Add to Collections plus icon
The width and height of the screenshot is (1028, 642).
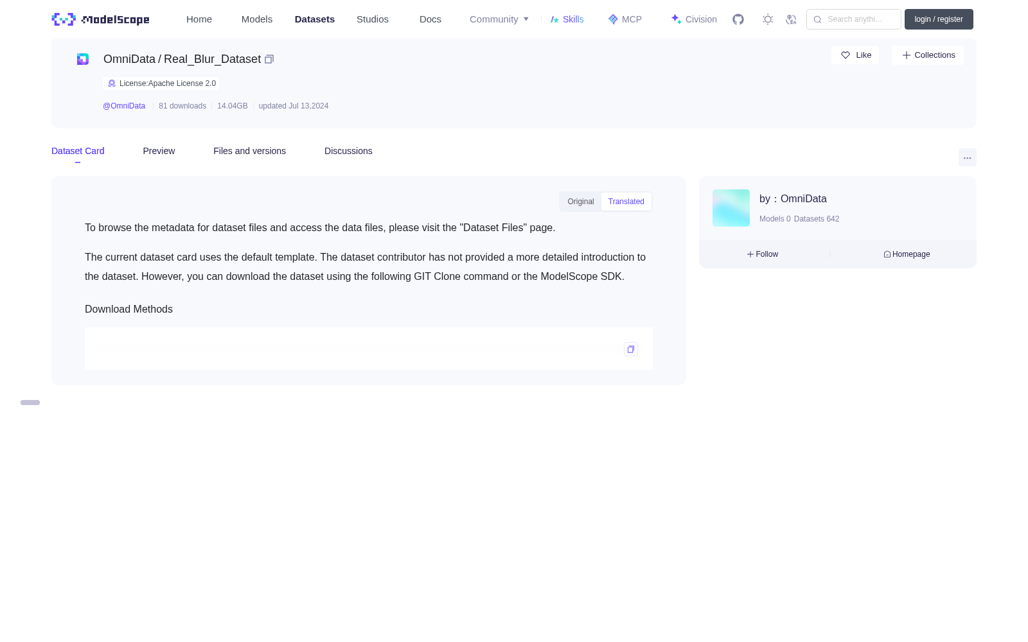[x=907, y=55]
